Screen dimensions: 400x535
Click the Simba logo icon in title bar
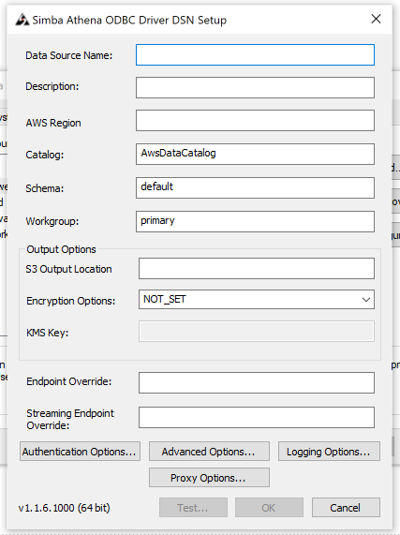point(22,20)
